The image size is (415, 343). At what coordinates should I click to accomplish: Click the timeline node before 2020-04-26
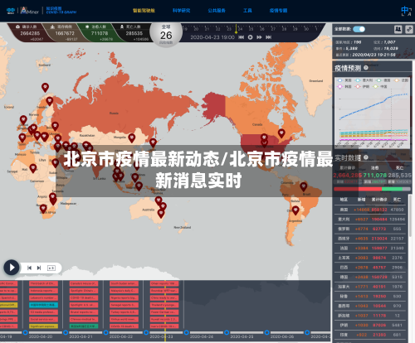point(267,332)
